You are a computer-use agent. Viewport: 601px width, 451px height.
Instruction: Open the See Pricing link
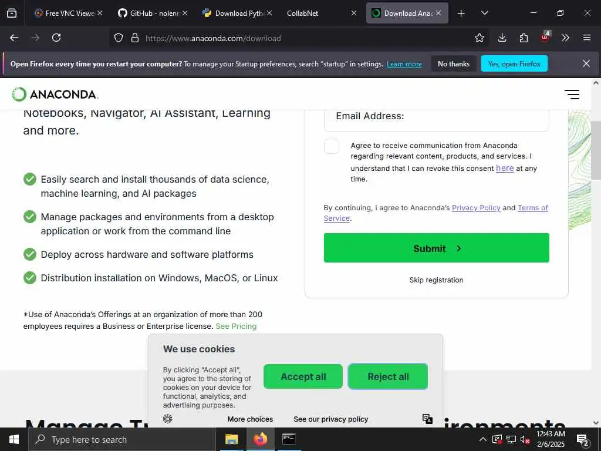coord(236,327)
